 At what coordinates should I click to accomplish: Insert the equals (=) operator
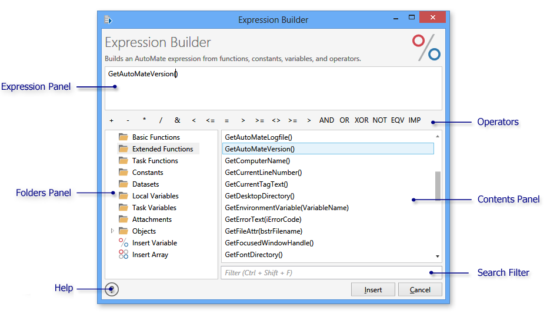227,120
